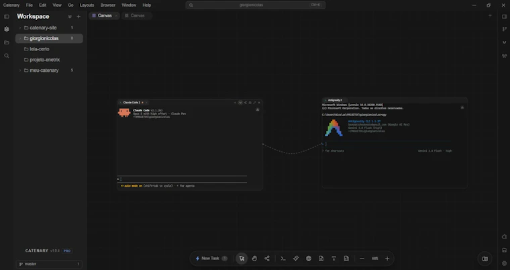The width and height of the screenshot is (510, 270).
Task: Expand the meu-catenary folder
Action: [20, 71]
